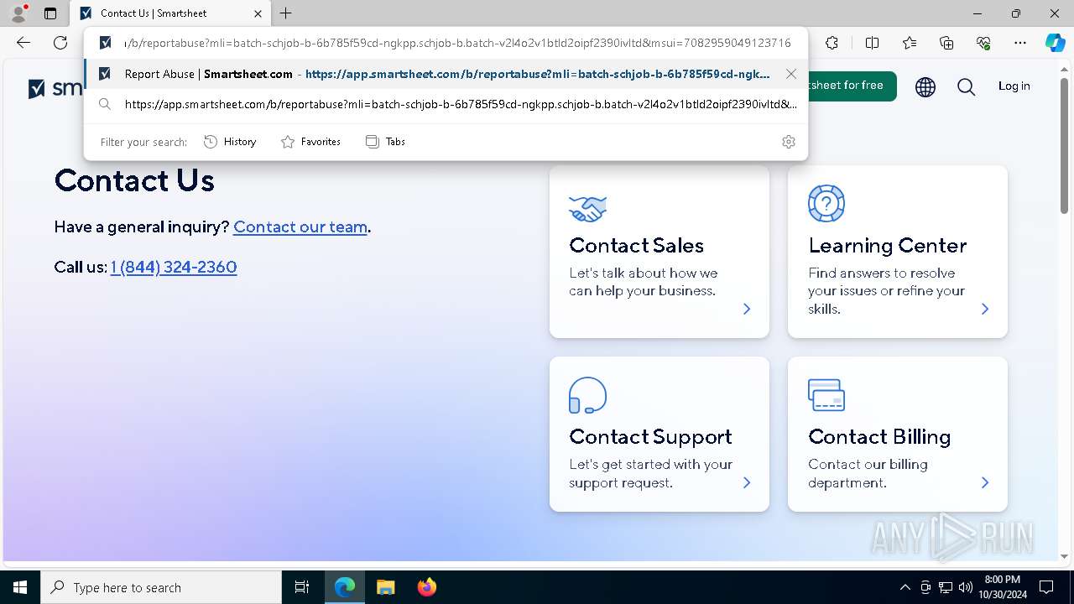Click the taskbar search box

pos(161,587)
